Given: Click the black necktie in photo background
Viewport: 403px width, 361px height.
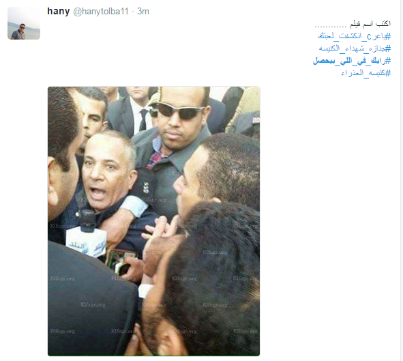Looking at the screenshot, I should pyautogui.click(x=143, y=120).
